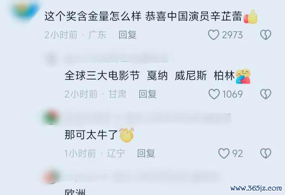
Task: Like the 那可太牛了 comment with 92 likes
Action: coord(224,154)
